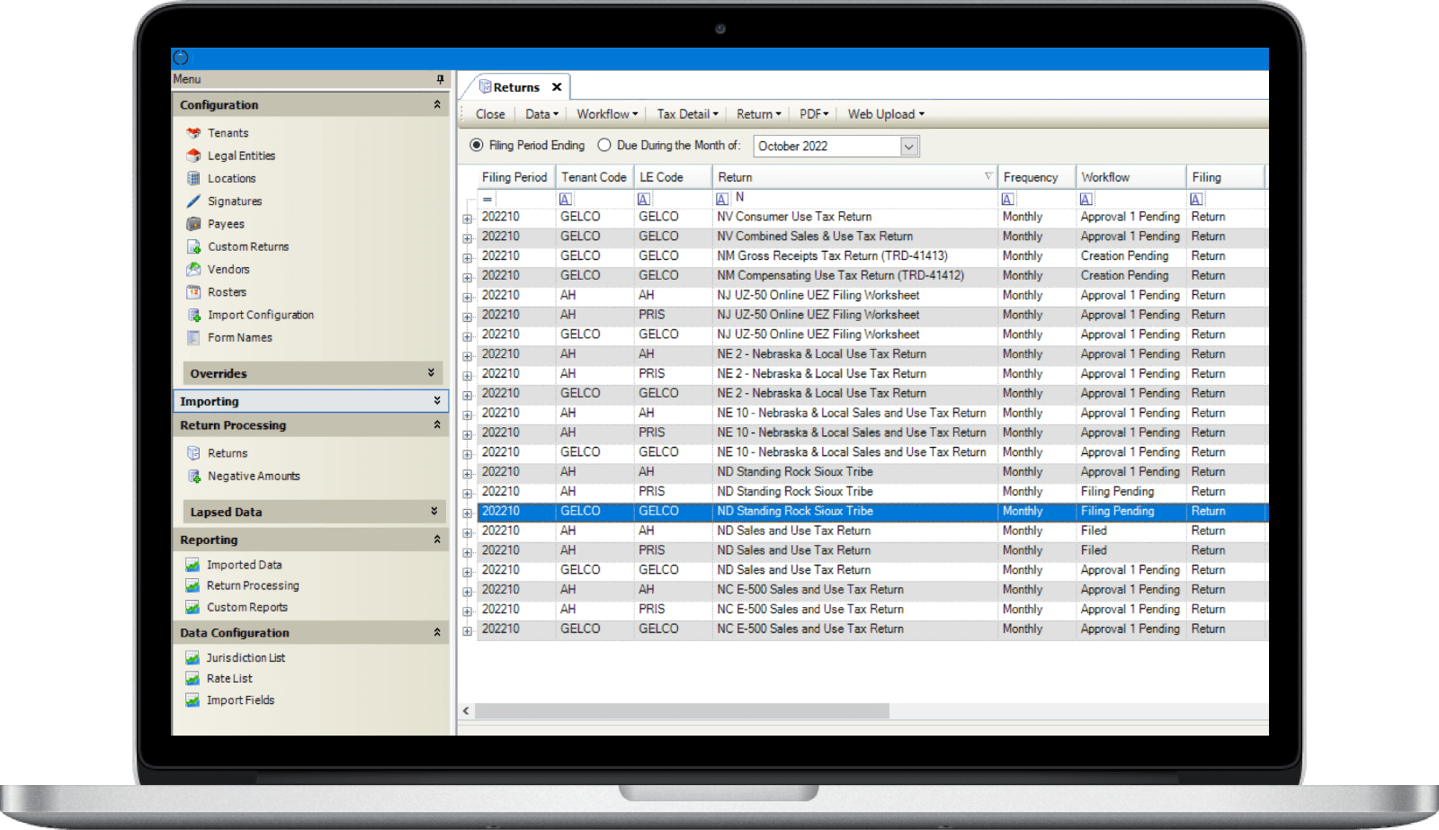Click the Returns icon under Return Processing
This screenshot has height=830, width=1439.
point(193,453)
